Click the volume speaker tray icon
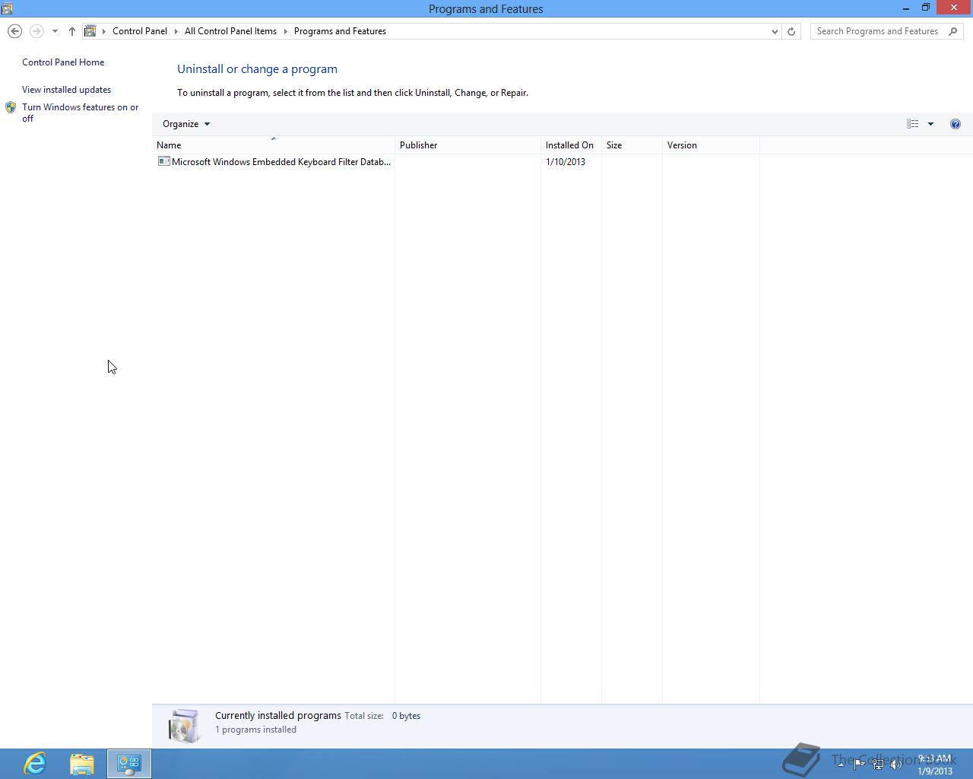The width and height of the screenshot is (973, 779). coord(896,764)
